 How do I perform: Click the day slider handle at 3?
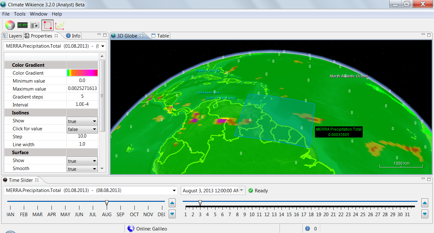point(200,203)
